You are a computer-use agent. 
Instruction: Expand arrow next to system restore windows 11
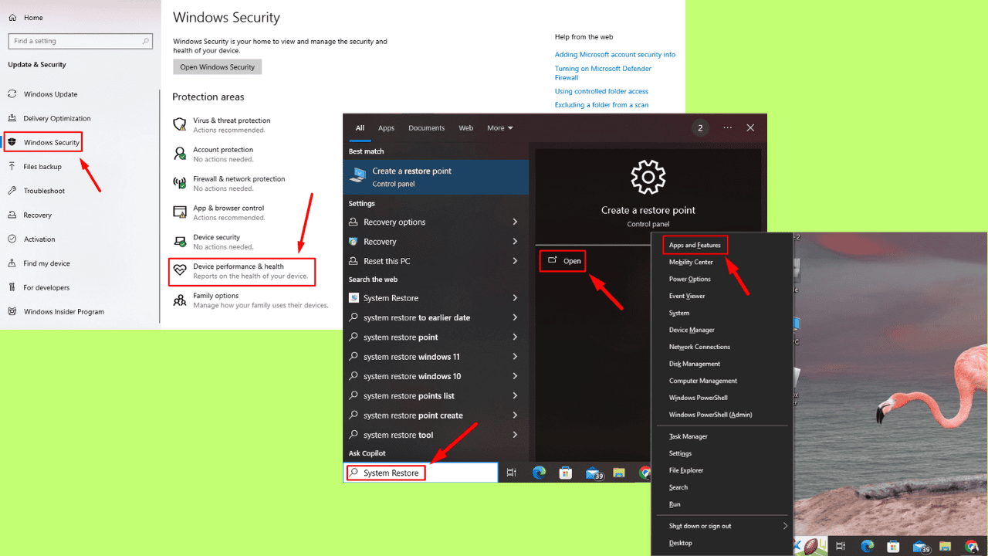515,357
